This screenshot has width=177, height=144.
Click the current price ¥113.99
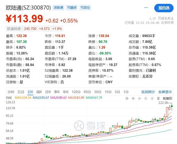[x=24, y=19]
